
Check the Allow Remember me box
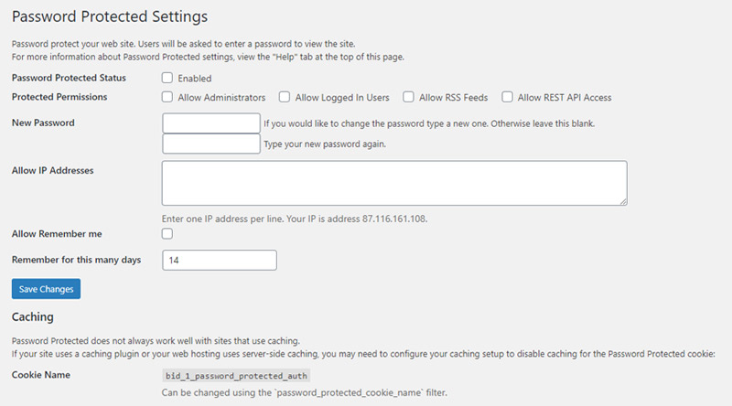167,233
